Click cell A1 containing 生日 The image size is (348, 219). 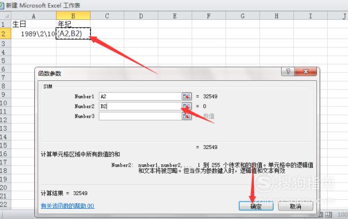(x=34, y=24)
